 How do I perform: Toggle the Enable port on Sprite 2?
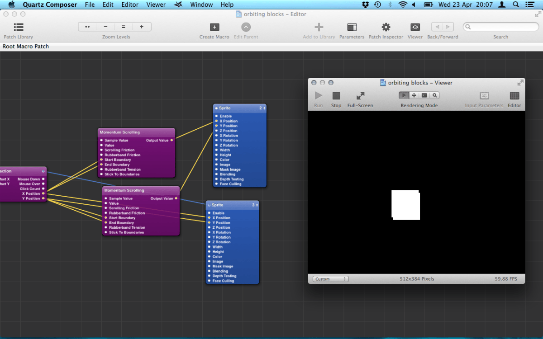pos(217,116)
